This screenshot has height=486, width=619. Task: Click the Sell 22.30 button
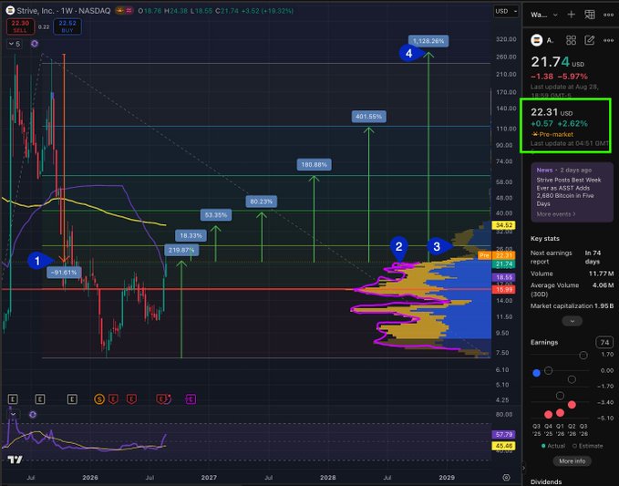point(20,26)
